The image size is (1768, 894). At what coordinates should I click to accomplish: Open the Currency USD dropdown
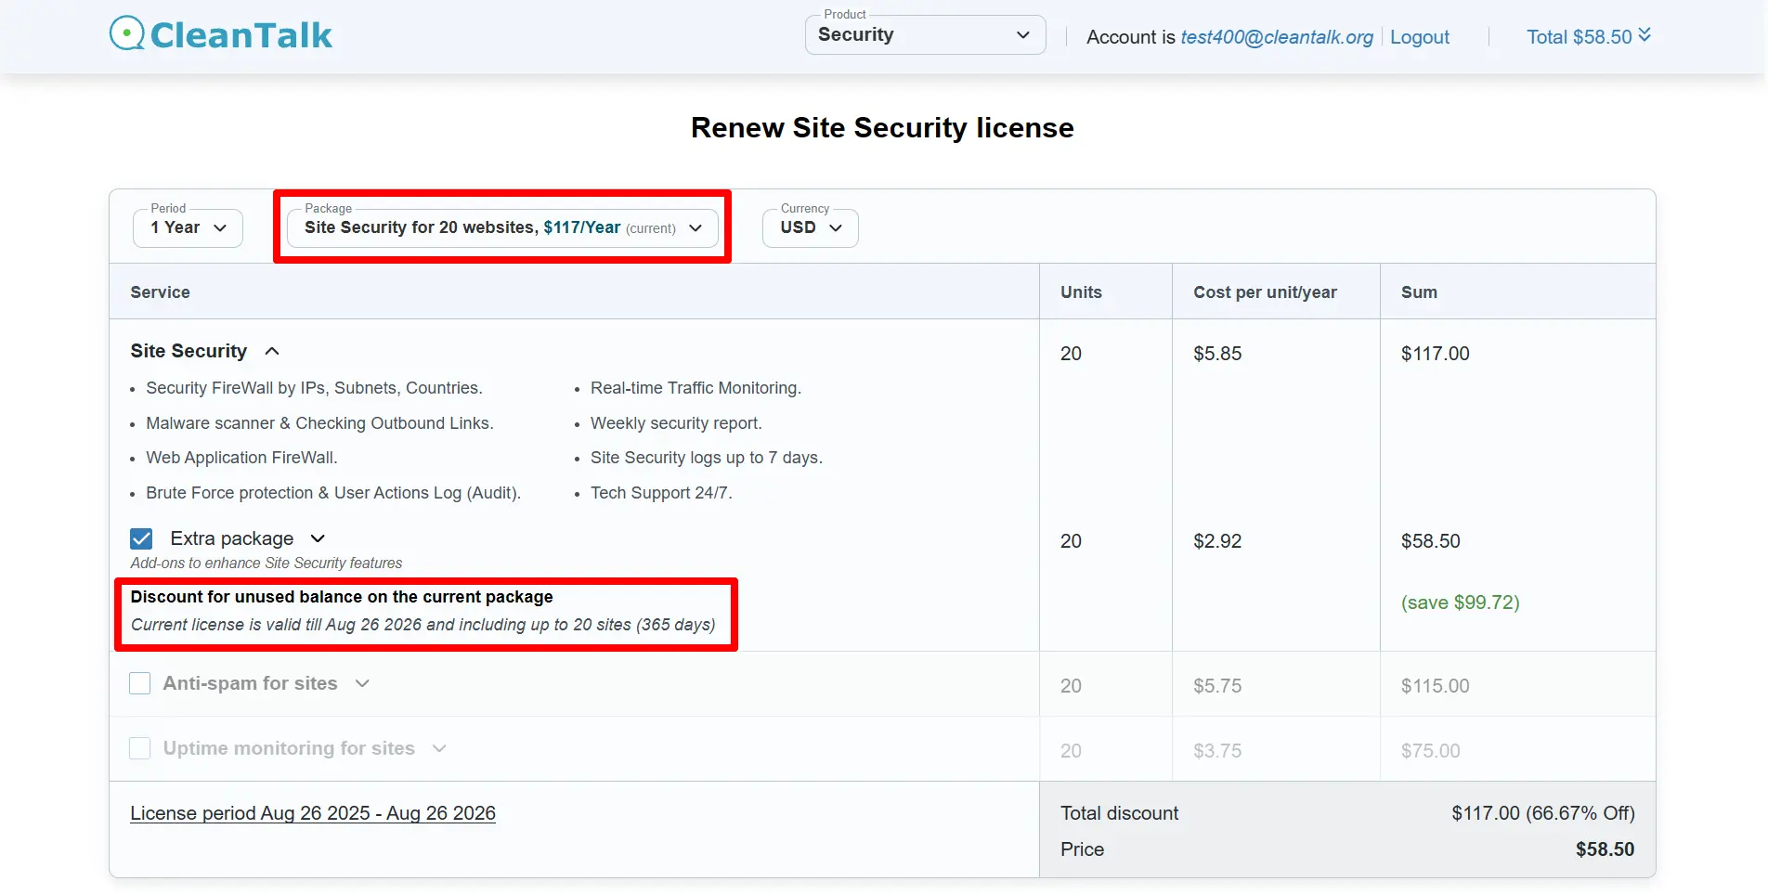tap(810, 227)
